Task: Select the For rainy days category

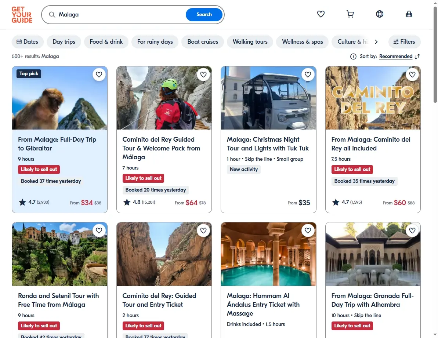Action: (x=155, y=41)
